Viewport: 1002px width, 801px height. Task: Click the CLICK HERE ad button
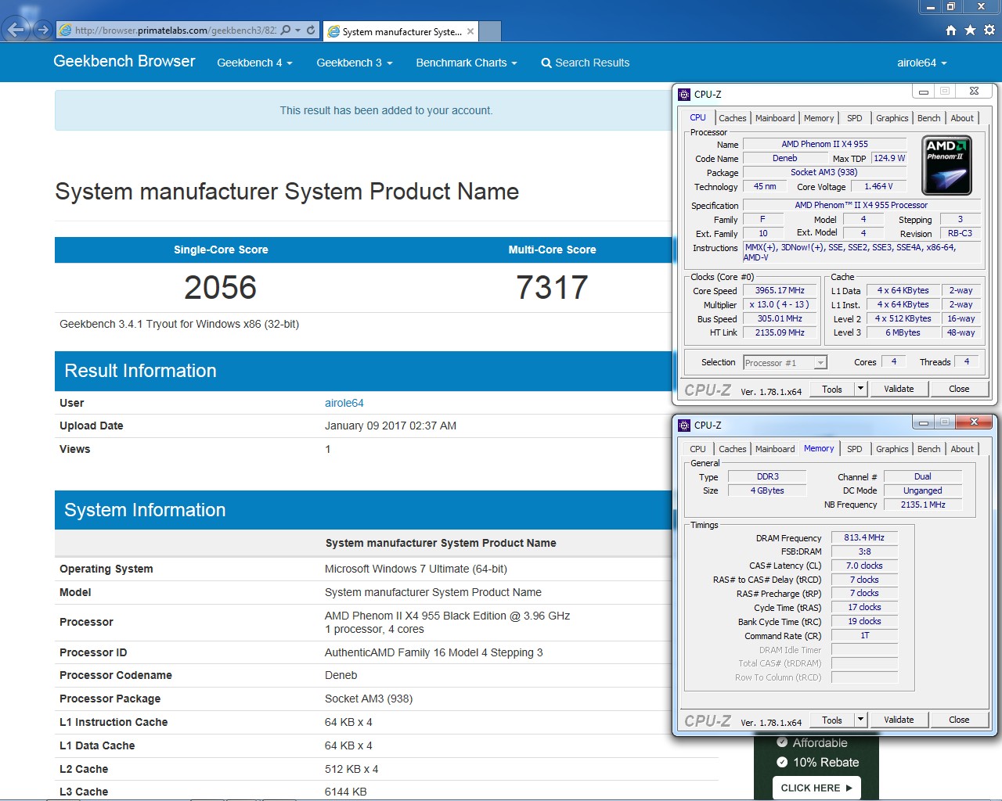(816, 788)
